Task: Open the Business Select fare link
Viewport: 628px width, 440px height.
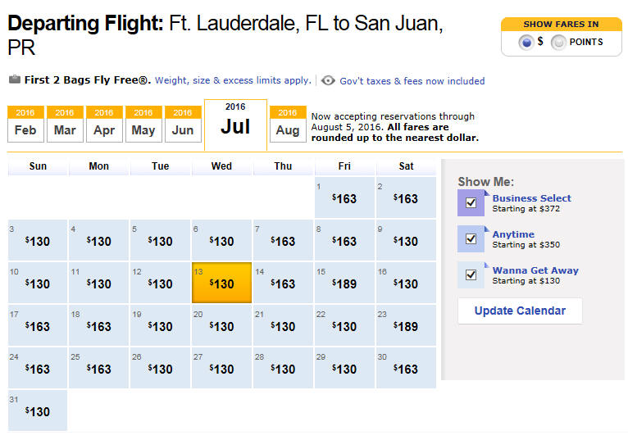Action: [531, 198]
